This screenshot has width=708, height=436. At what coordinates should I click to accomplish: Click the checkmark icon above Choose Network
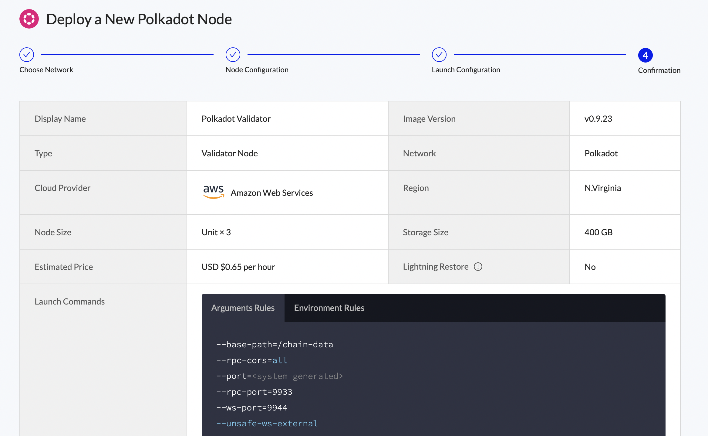click(x=27, y=55)
